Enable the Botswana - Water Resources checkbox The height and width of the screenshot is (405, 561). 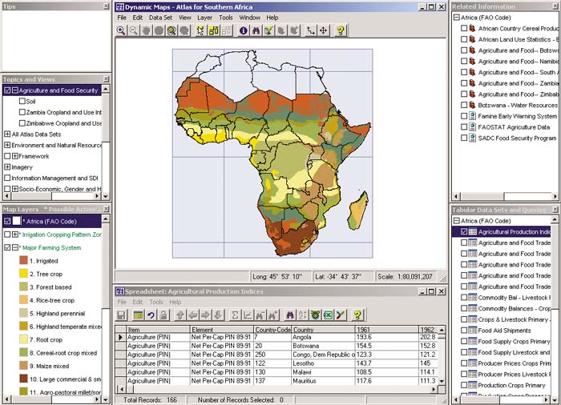click(x=464, y=105)
